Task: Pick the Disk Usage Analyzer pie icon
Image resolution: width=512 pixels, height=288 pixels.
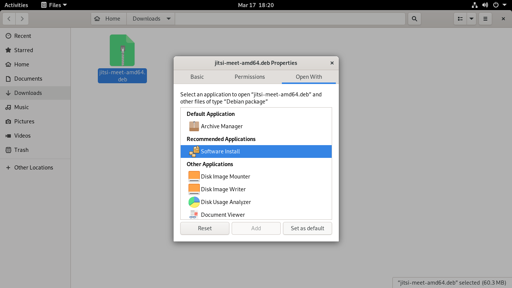Action: 194,202
